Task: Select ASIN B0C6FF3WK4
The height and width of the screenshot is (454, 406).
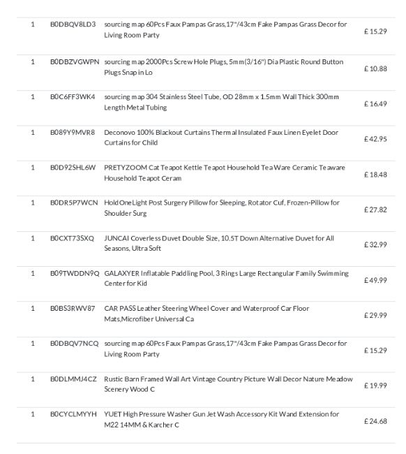Action: click(x=73, y=96)
